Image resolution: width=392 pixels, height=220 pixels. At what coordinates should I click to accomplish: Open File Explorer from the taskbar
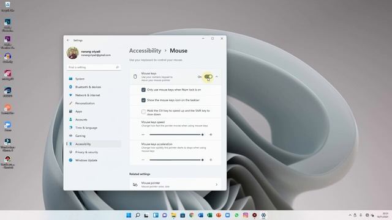coord(173,215)
